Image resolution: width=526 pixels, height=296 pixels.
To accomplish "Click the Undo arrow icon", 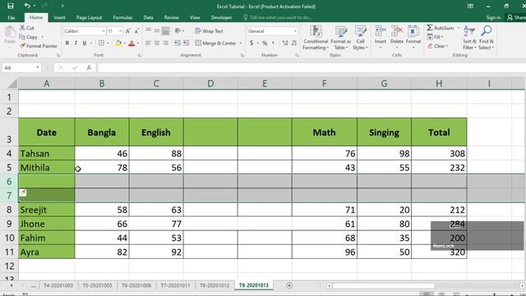I will point(27,6).
